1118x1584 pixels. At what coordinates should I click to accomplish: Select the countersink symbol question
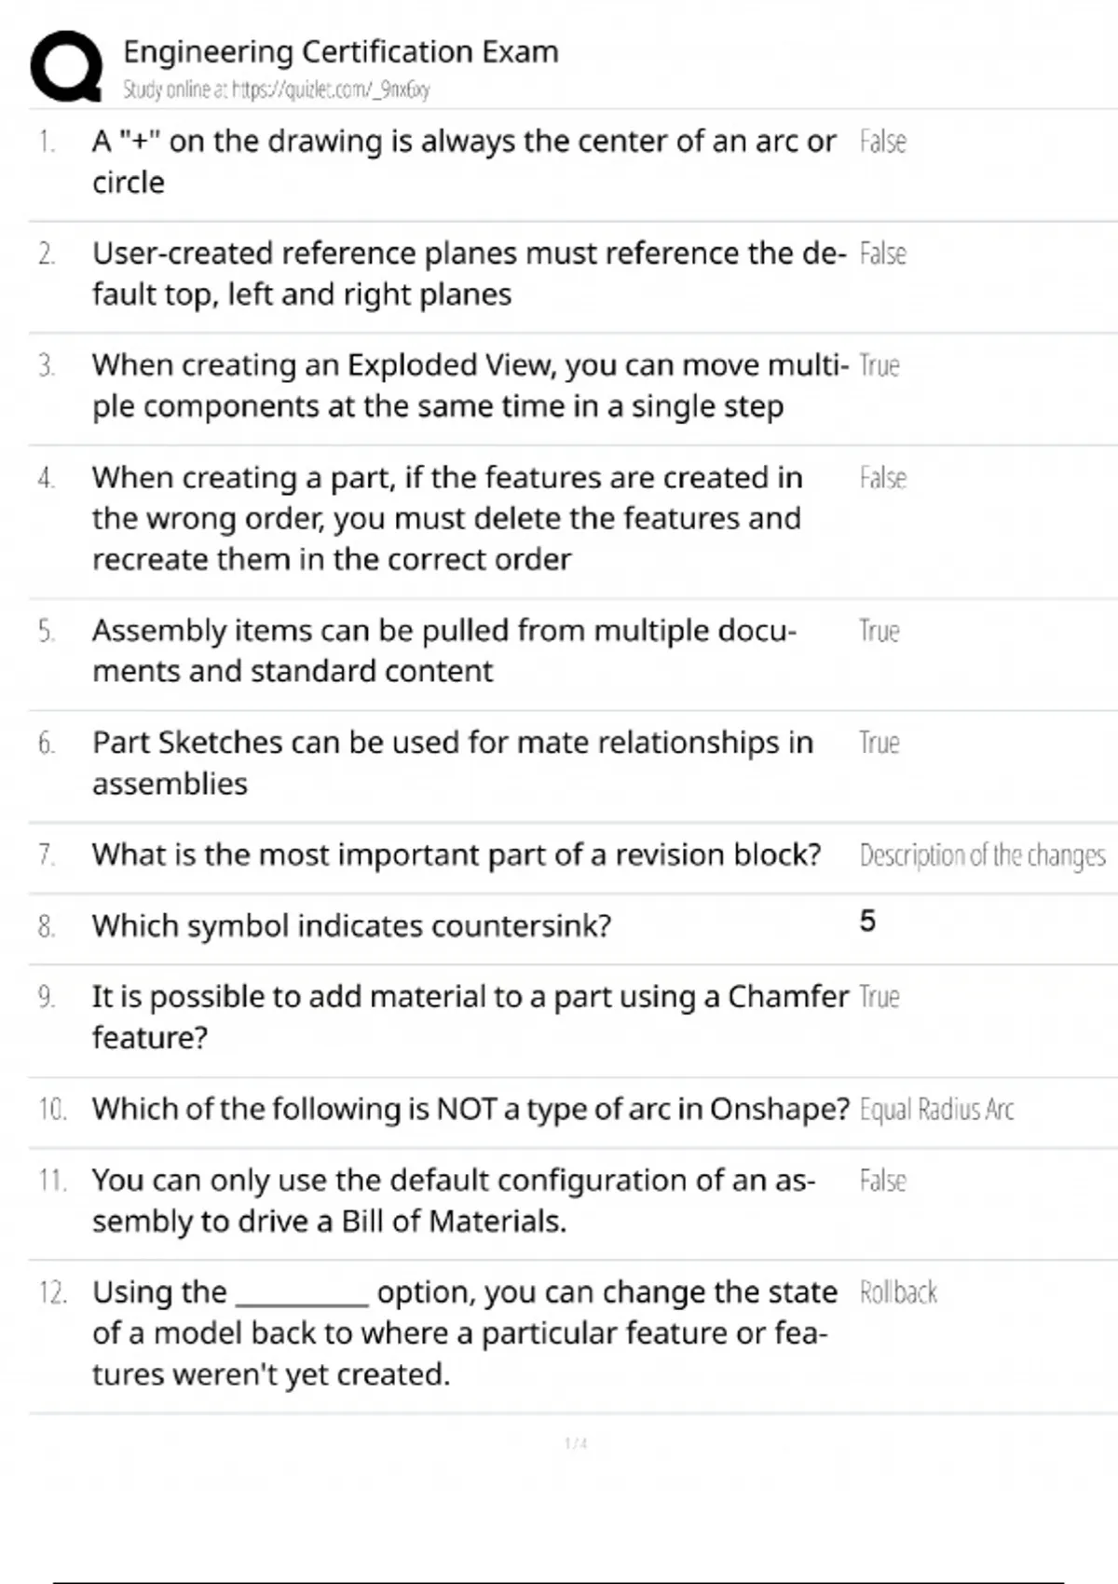coord(351,925)
